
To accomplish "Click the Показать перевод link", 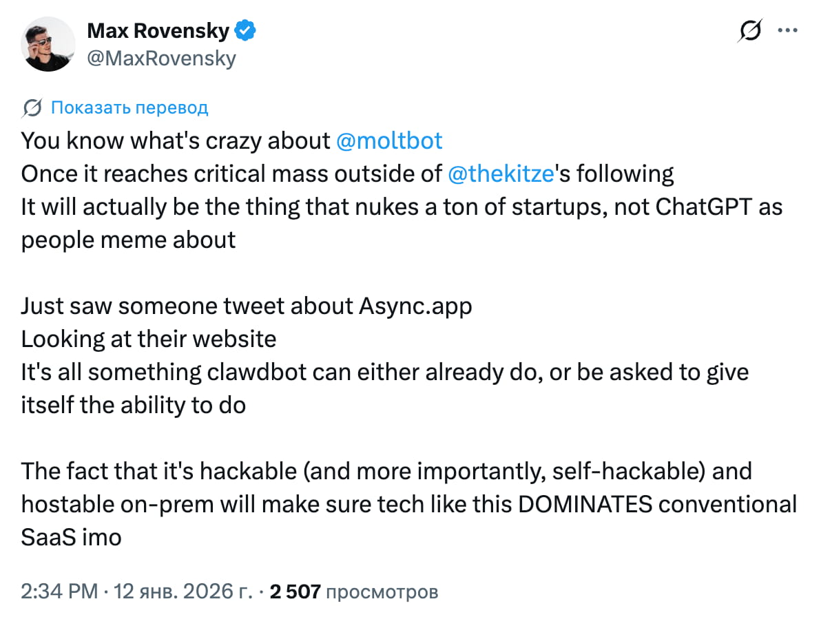I will 129,107.
